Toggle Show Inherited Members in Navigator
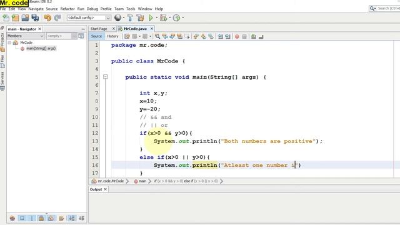 12,218
